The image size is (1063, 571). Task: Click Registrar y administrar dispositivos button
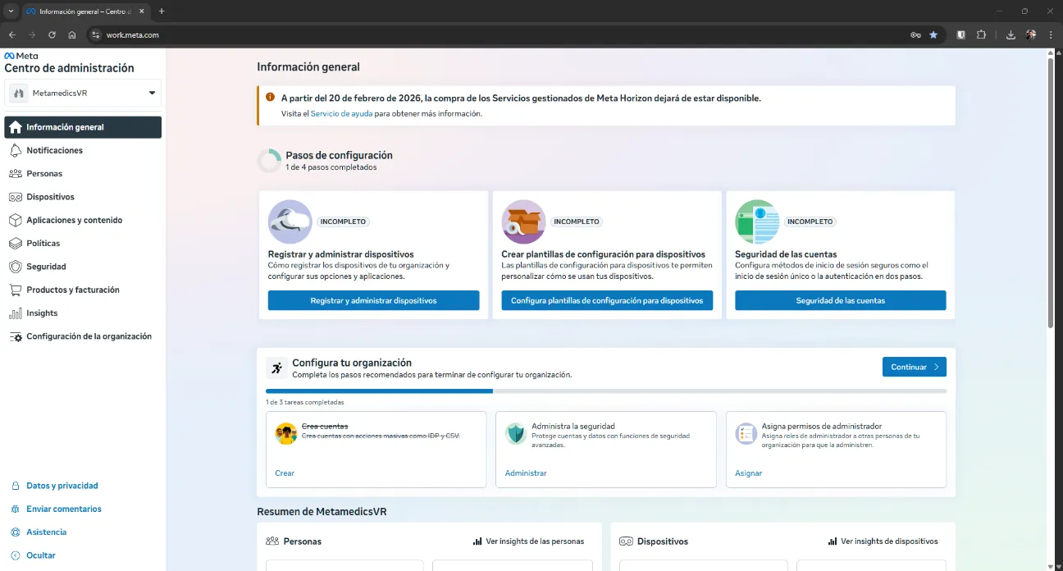pos(373,300)
